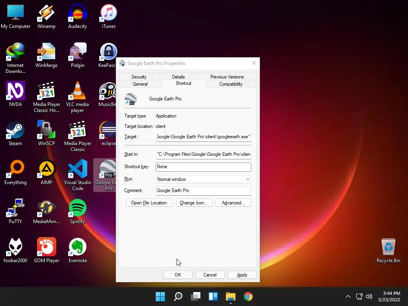This screenshot has height=306, width=408.
Task: Select the MusicBee desktop icon
Action: 107,94
